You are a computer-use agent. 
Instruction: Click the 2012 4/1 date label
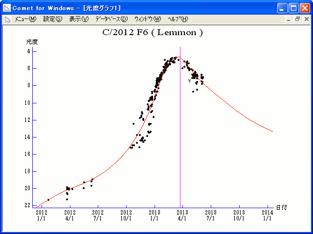click(70, 215)
